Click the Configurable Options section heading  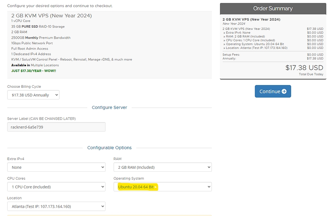pos(109,148)
